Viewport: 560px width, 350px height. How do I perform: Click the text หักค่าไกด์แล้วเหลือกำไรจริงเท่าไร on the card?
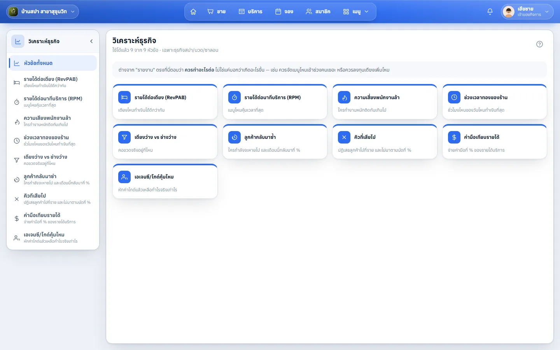click(148, 190)
